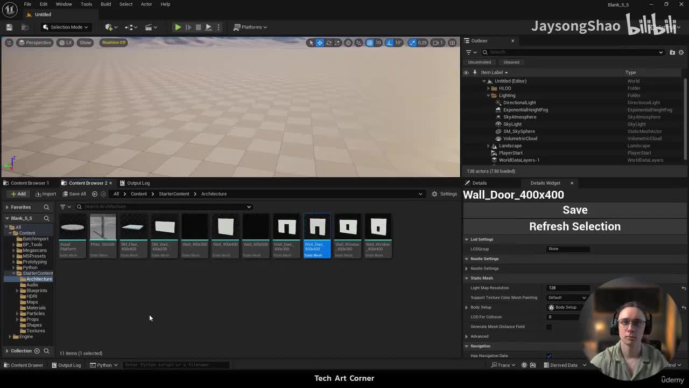This screenshot has height=388, width=689.
Task: Click the Search Architecture input field
Action: coord(164,206)
